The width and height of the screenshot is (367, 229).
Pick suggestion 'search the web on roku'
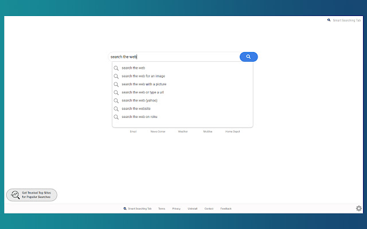pos(182,117)
